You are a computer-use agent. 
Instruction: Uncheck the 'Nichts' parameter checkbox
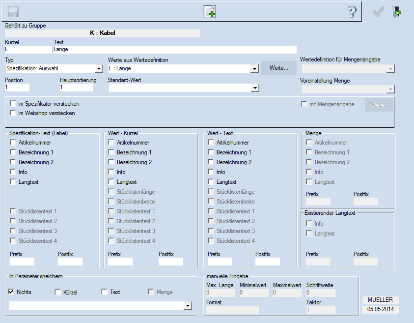[11, 292]
